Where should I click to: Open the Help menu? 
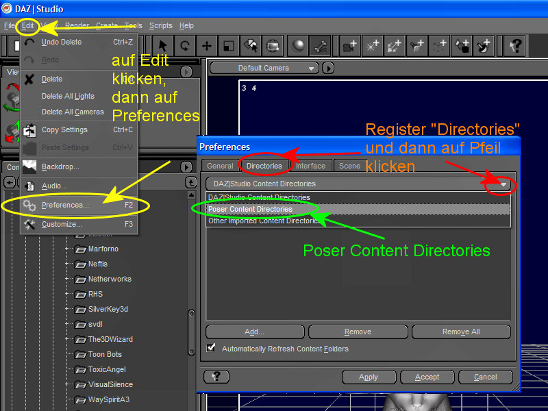click(186, 25)
